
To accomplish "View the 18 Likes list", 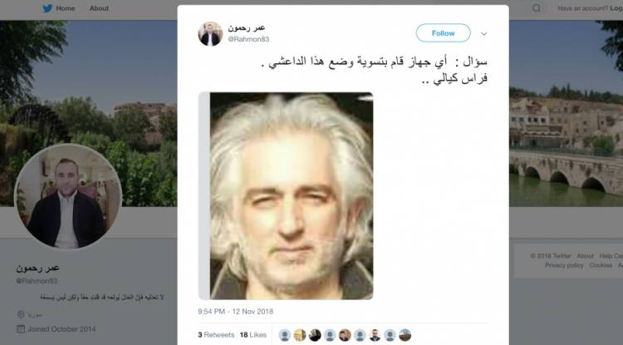I will (x=253, y=335).
